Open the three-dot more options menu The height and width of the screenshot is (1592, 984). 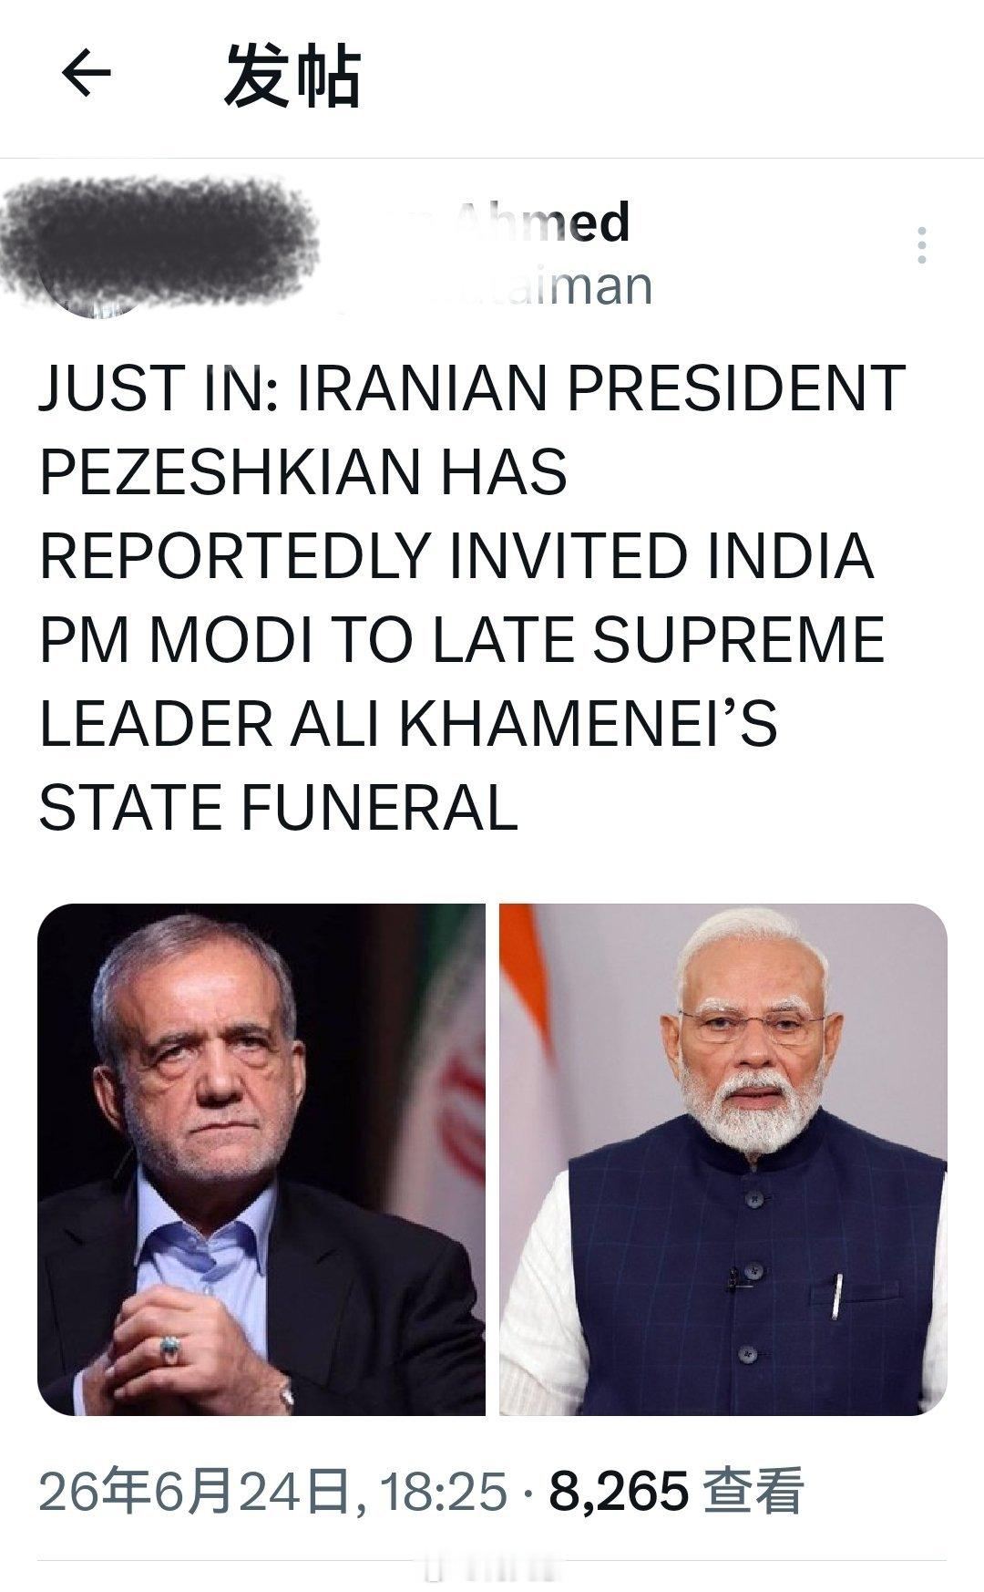point(922,245)
